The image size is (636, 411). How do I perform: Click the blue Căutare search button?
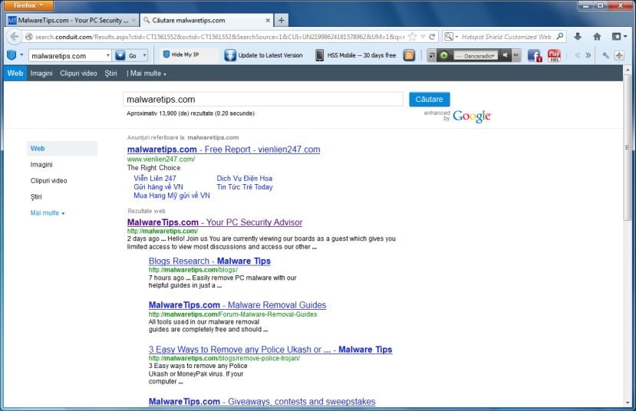point(429,100)
